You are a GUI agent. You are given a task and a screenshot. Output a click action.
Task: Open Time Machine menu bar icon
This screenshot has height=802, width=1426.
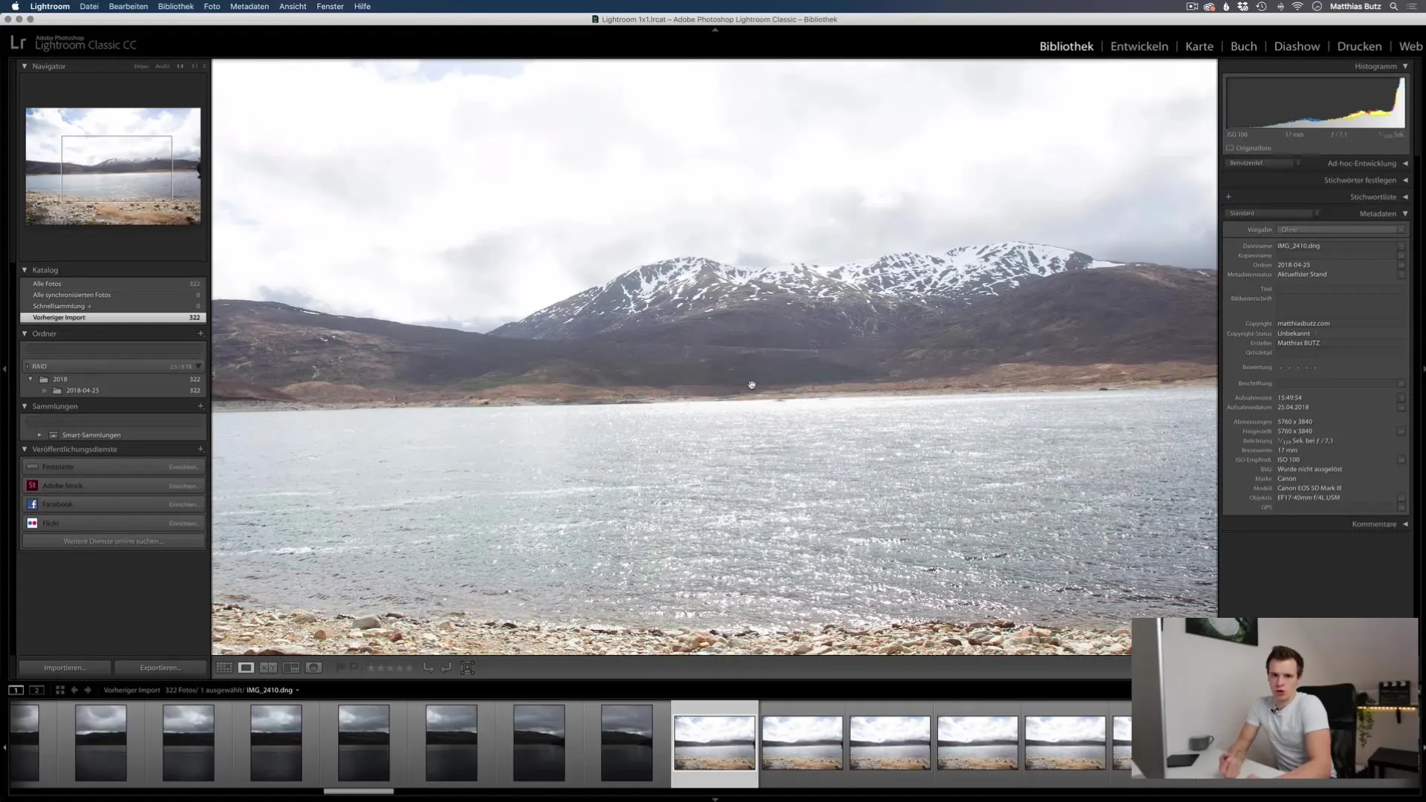pyautogui.click(x=1261, y=6)
